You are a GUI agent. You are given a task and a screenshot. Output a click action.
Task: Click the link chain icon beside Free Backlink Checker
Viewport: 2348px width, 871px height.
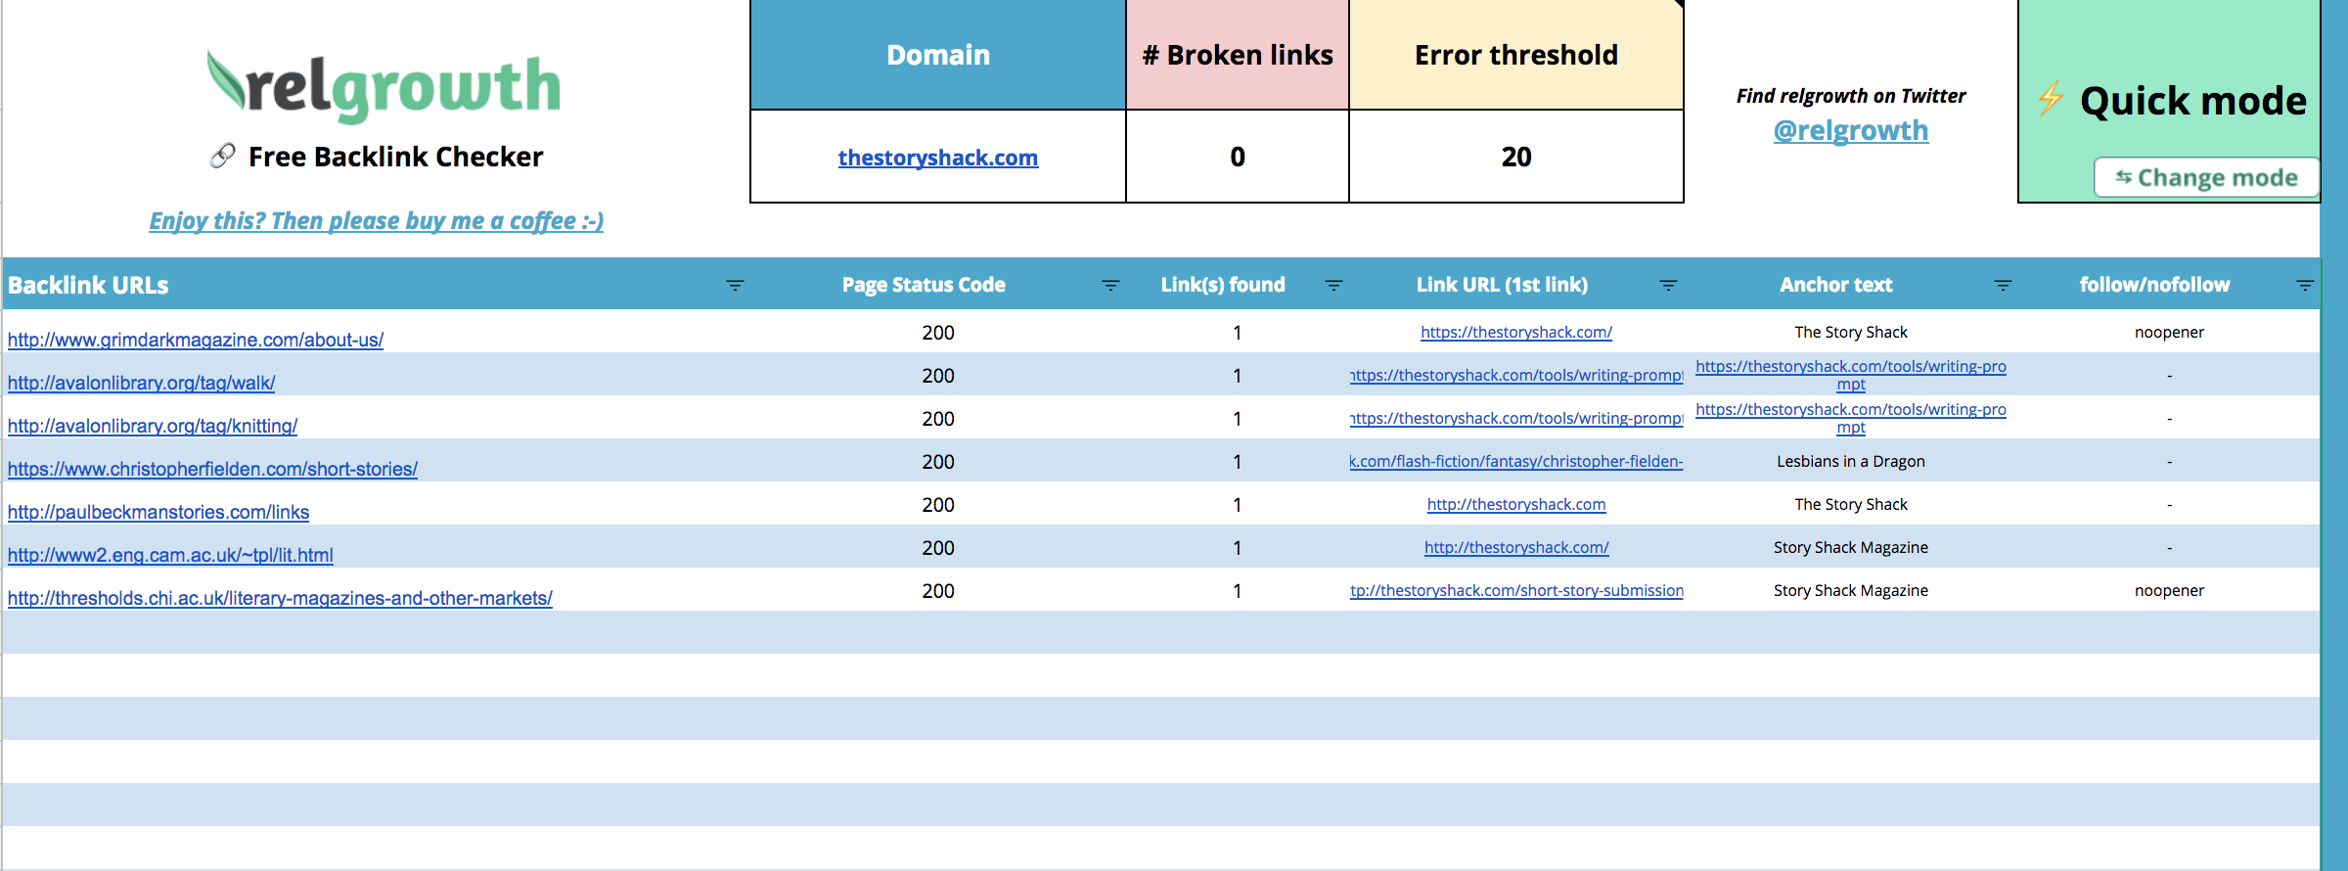tap(222, 156)
